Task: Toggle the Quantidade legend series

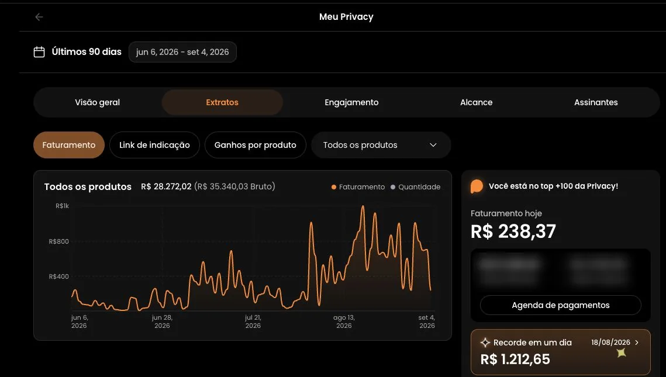Action: click(415, 187)
